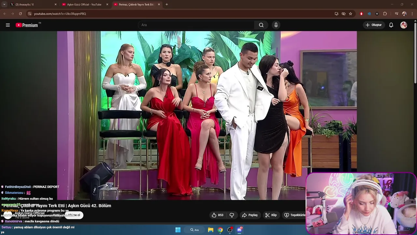Click the Oluştur create button
Screen dimensions: 417x235
(x=374, y=25)
